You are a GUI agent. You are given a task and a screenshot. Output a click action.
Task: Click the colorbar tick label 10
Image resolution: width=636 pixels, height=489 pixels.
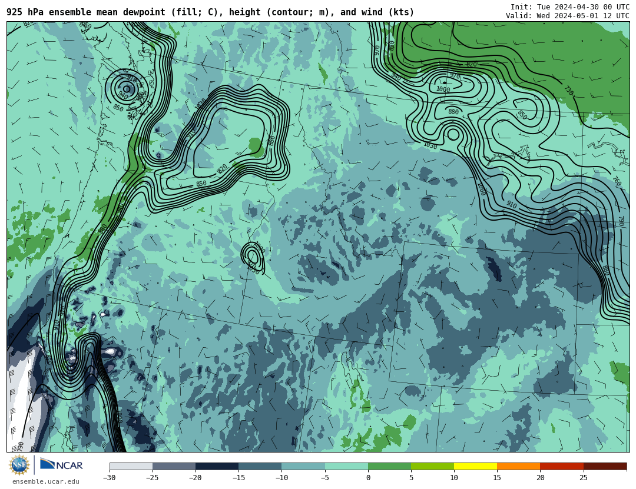coord(454,478)
